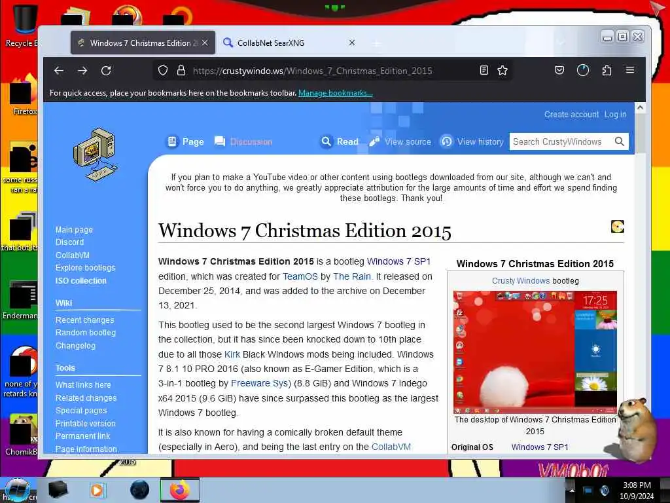Click the page scrollbar up arrow

pos(640,108)
